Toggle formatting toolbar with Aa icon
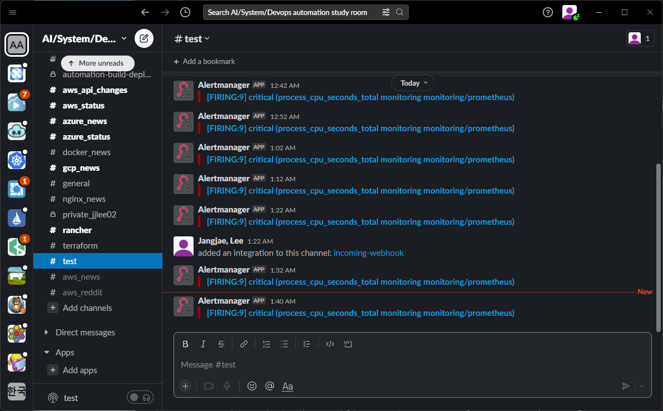Image resolution: width=663 pixels, height=411 pixels. point(288,386)
